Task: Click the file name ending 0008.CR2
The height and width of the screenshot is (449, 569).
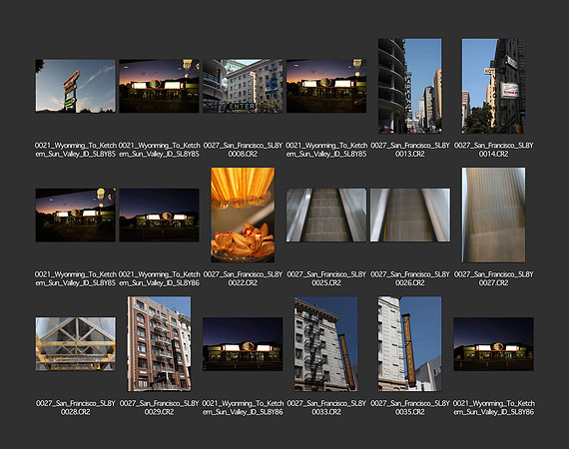Action: pos(243,150)
